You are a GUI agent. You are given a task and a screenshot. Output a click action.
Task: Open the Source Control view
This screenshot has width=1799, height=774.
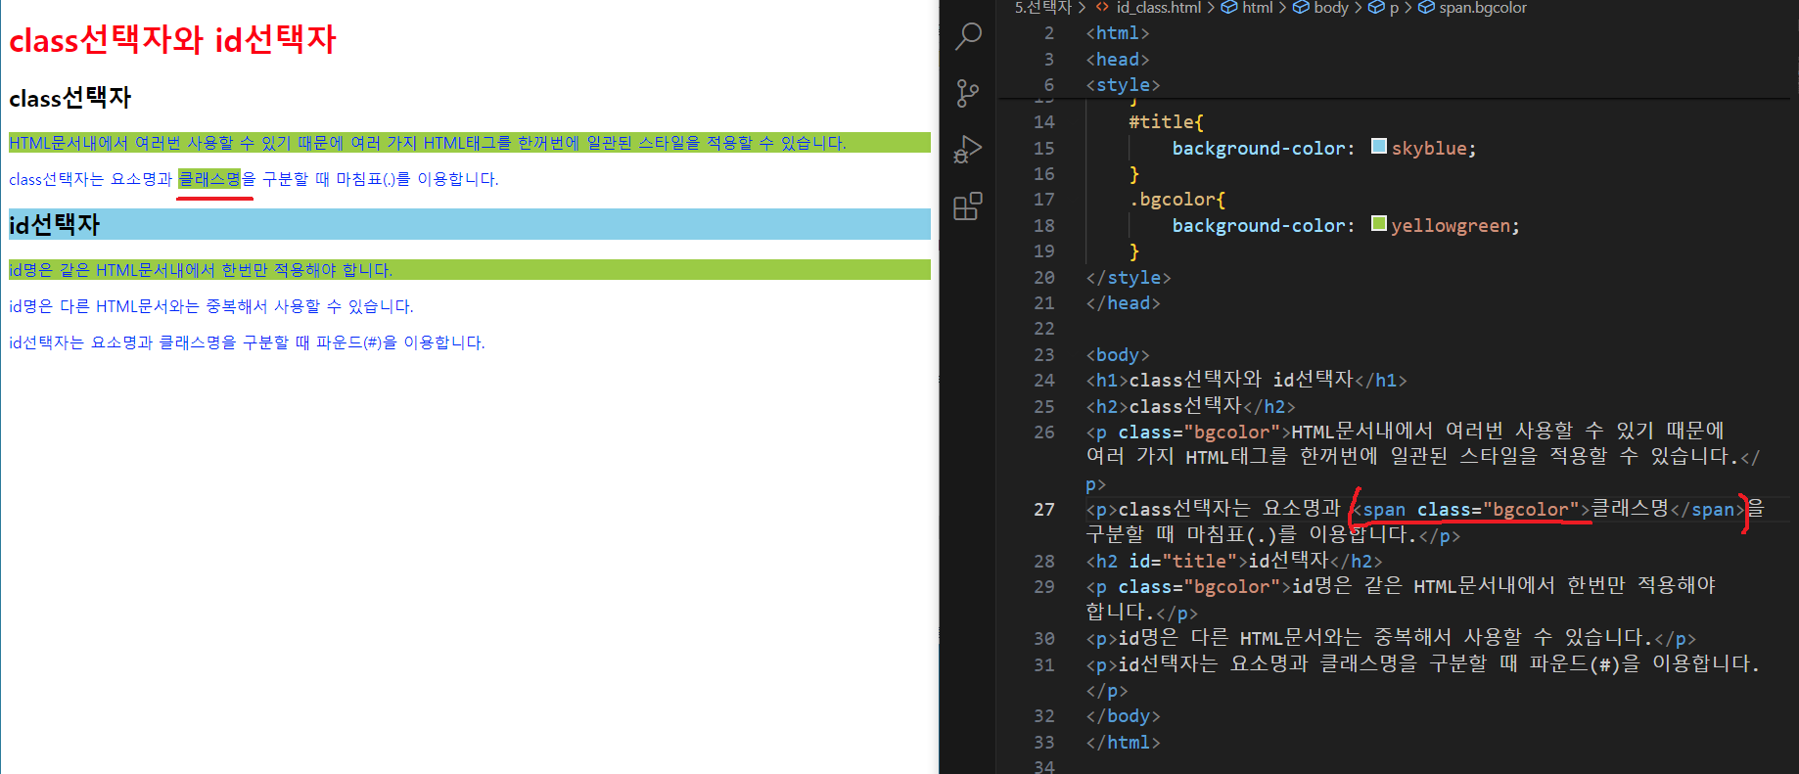[x=968, y=93]
